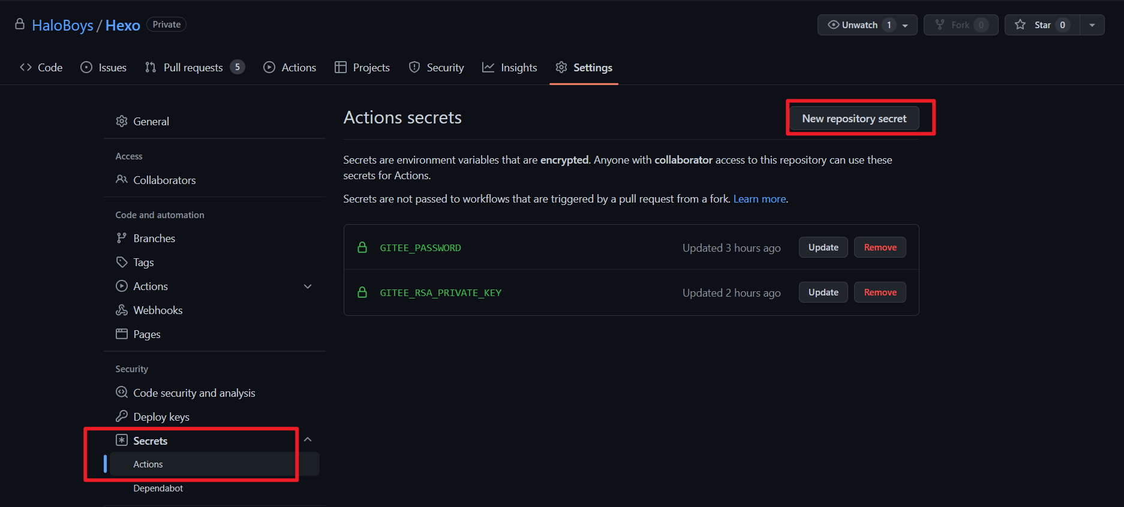Image resolution: width=1124 pixels, height=507 pixels.
Task: Click the Actions tab play icon
Action: 269,67
